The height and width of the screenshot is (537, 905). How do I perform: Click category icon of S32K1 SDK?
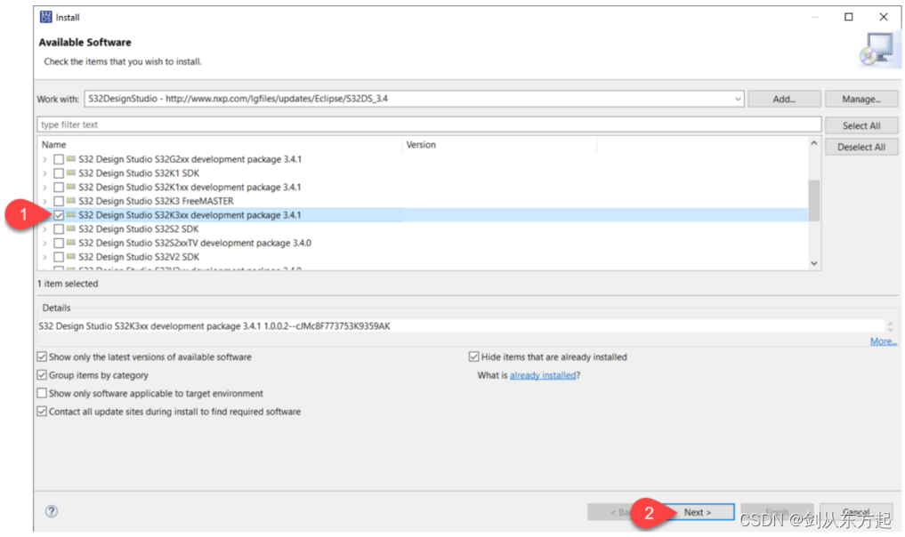click(x=71, y=172)
